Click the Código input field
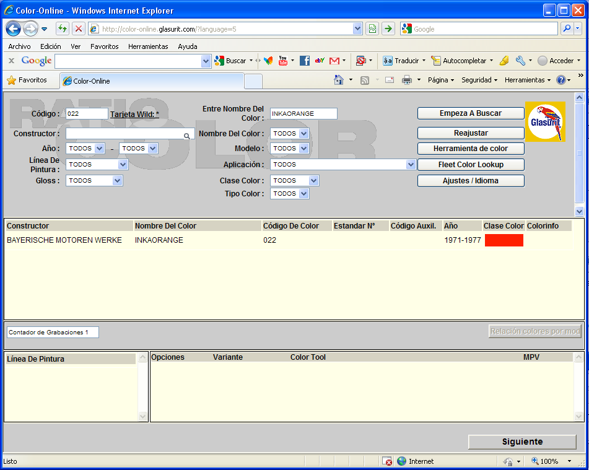 coord(87,114)
